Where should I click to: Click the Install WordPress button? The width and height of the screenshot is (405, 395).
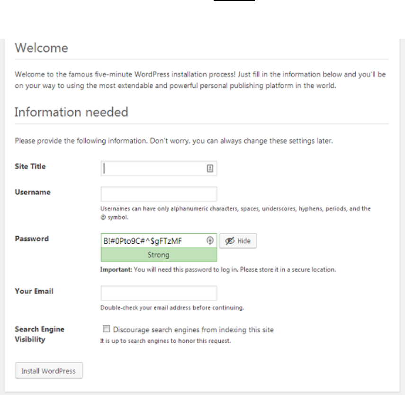point(49,370)
